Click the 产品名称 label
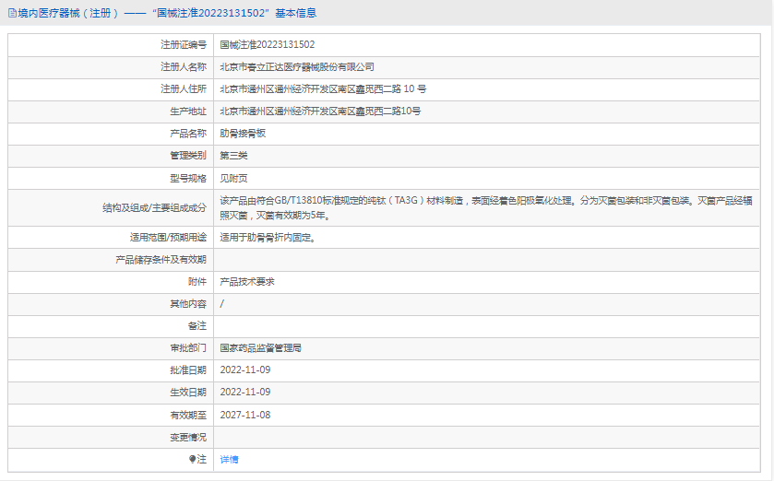 [x=188, y=134]
